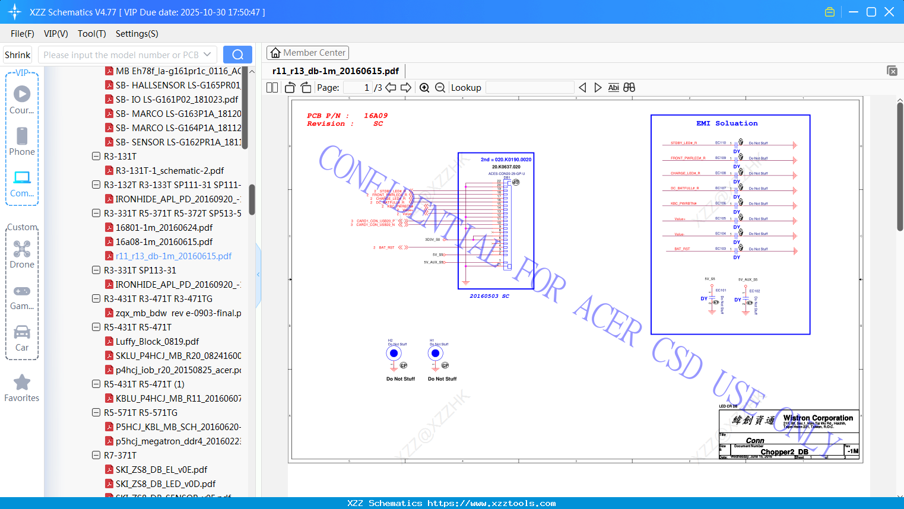
Task: Collapse the side panel with the splitter handle
Action: (258, 275)
